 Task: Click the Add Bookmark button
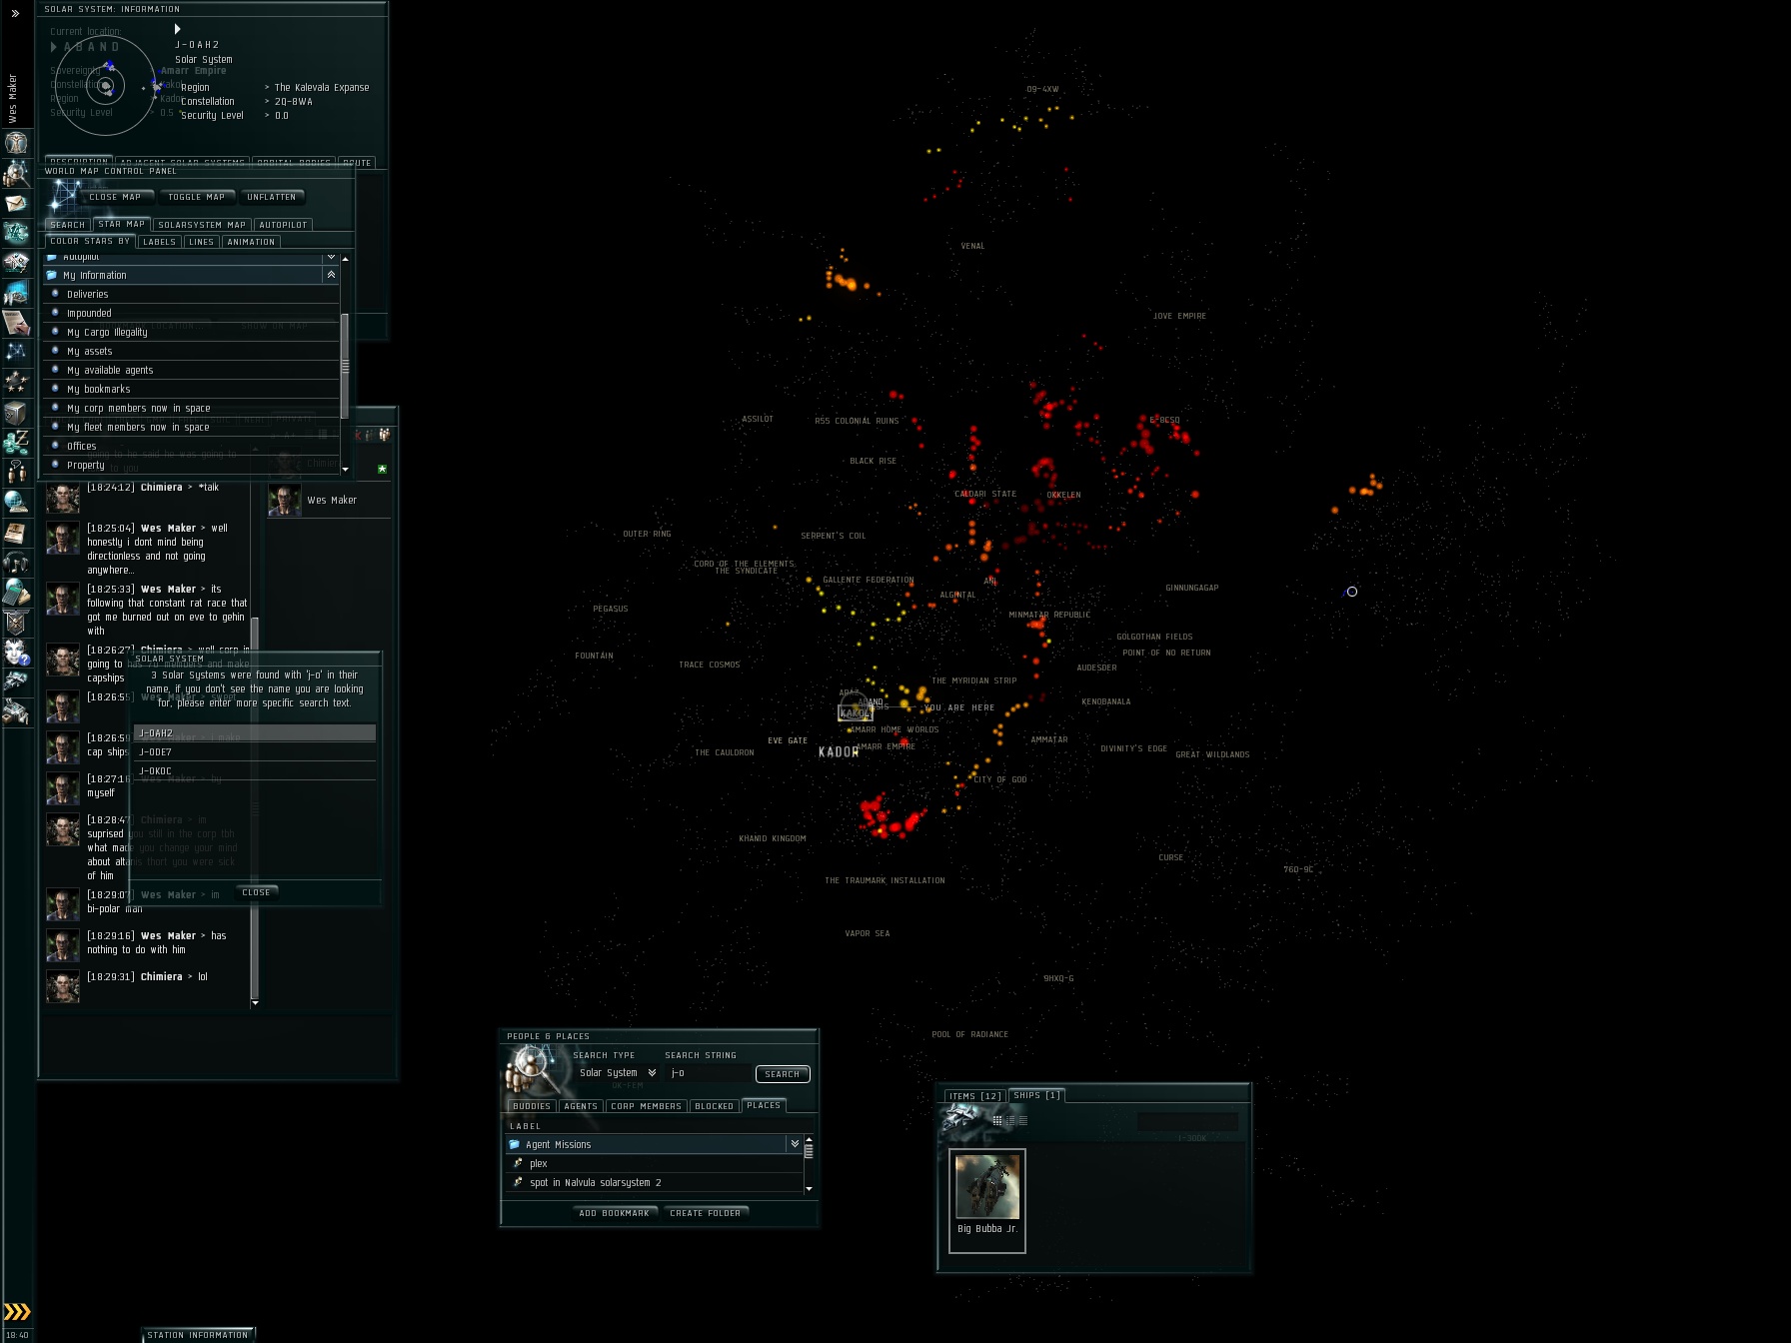pos(615,1213)
